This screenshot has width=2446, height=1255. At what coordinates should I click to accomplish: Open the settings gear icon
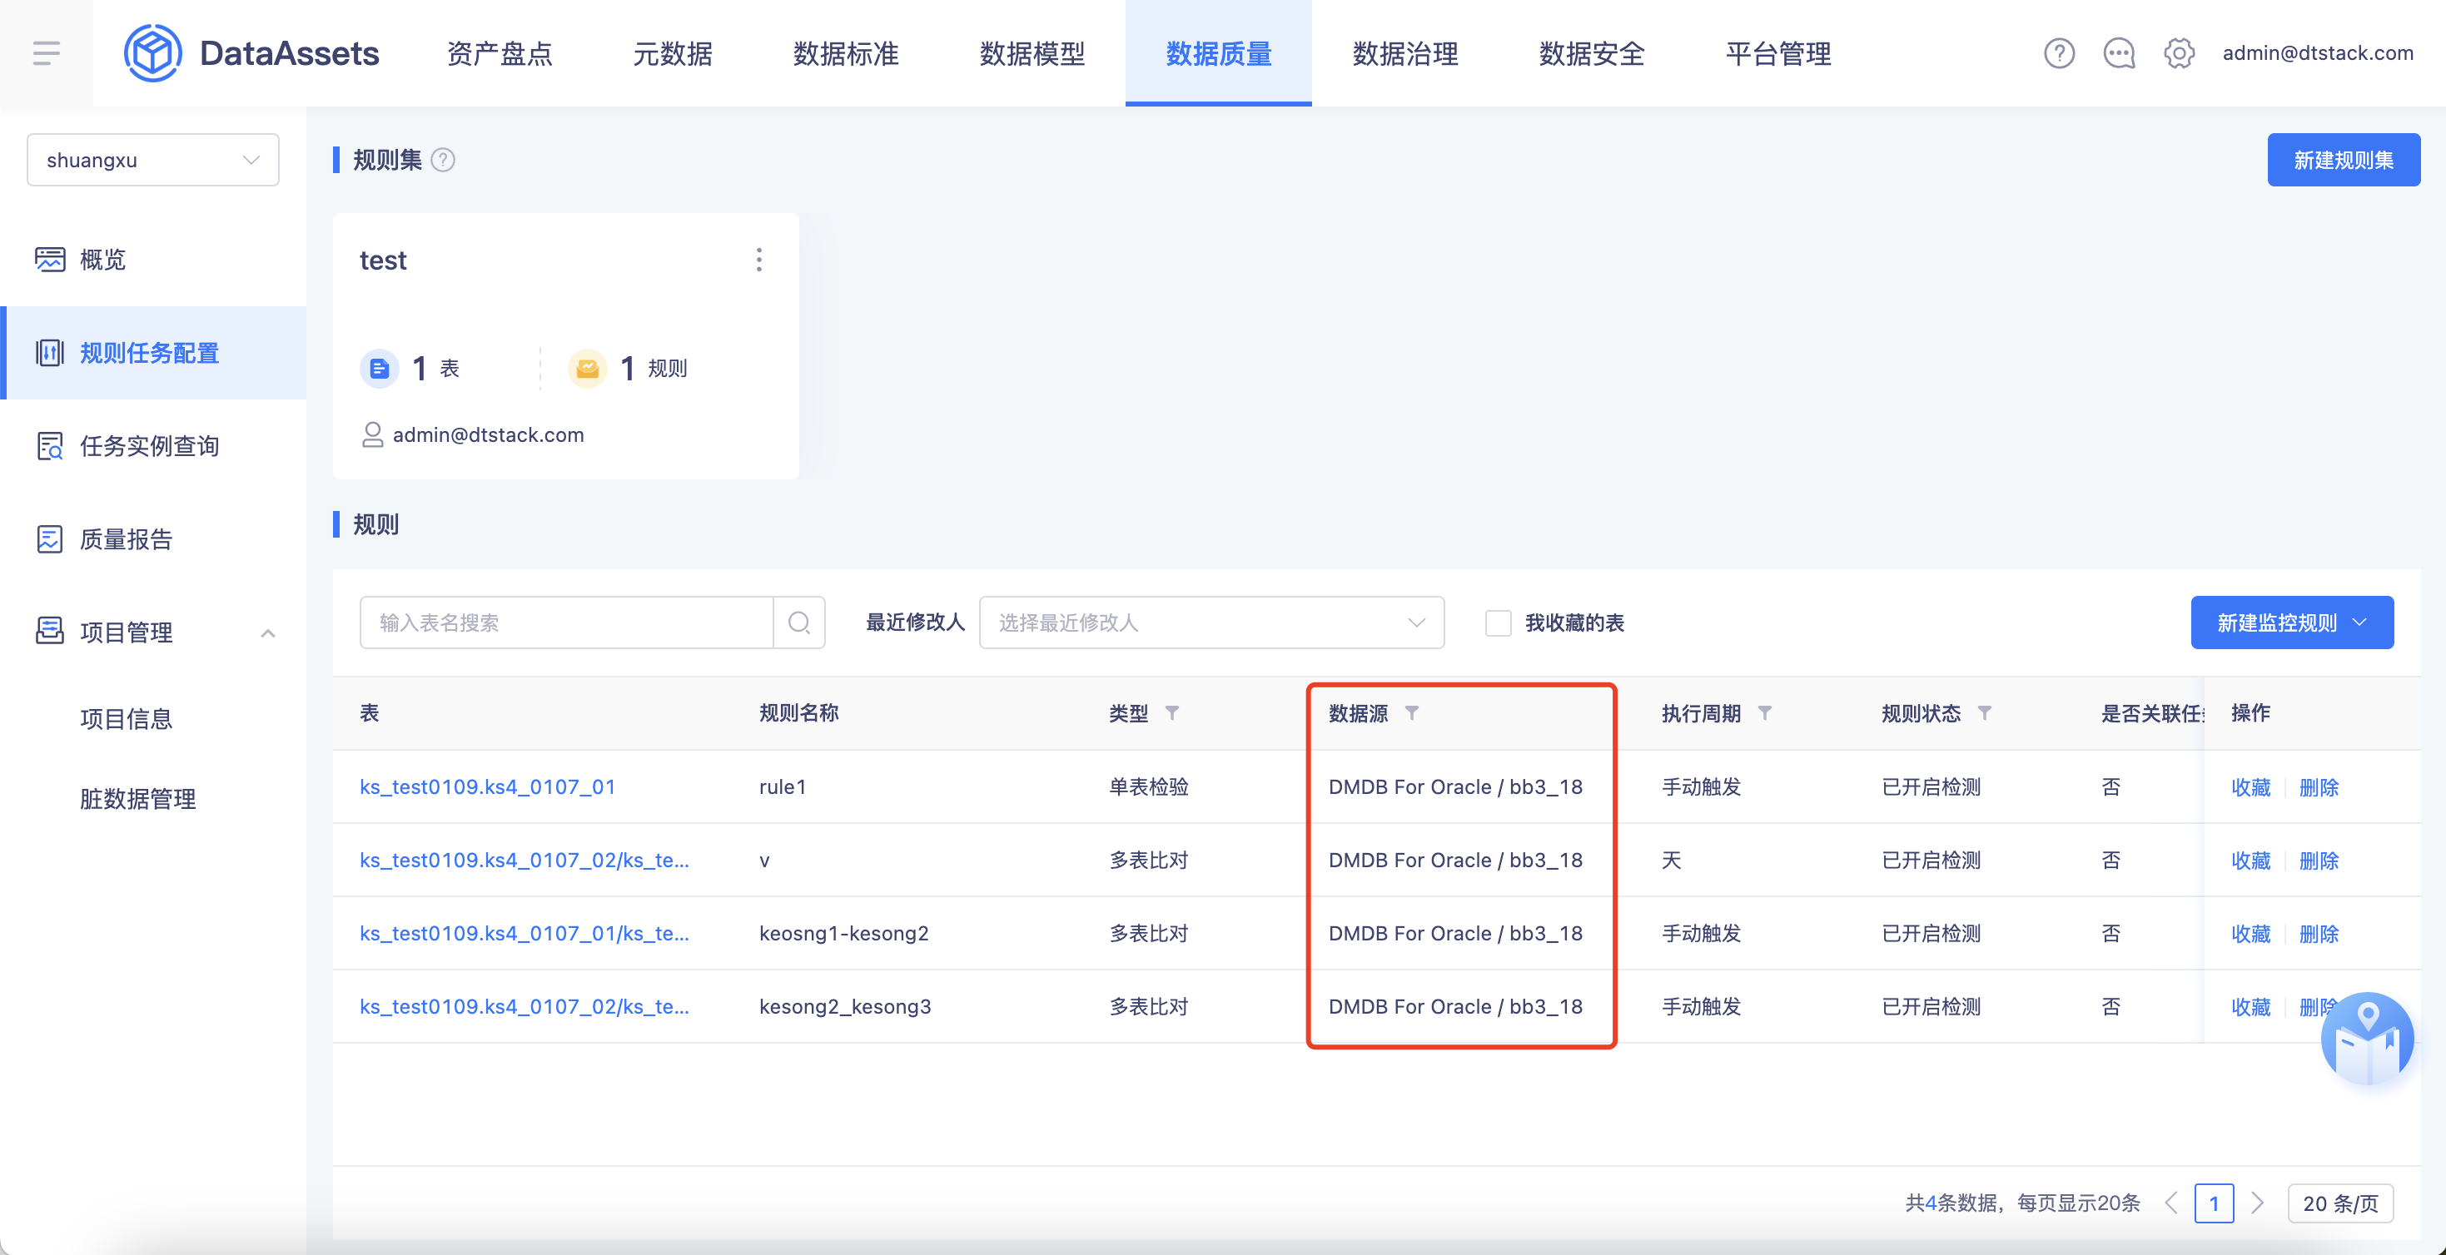point(2178,53)
